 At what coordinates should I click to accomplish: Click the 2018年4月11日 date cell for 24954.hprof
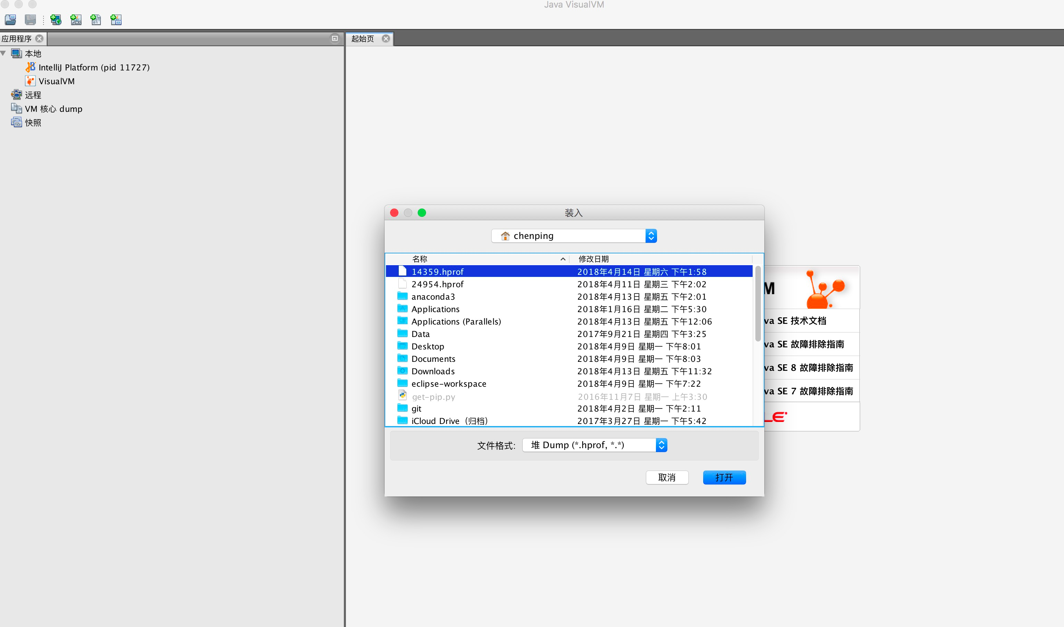pyautogui.click(x=641, y=284)
